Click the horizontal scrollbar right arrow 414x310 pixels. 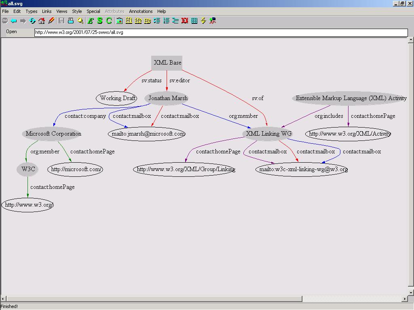405,299
